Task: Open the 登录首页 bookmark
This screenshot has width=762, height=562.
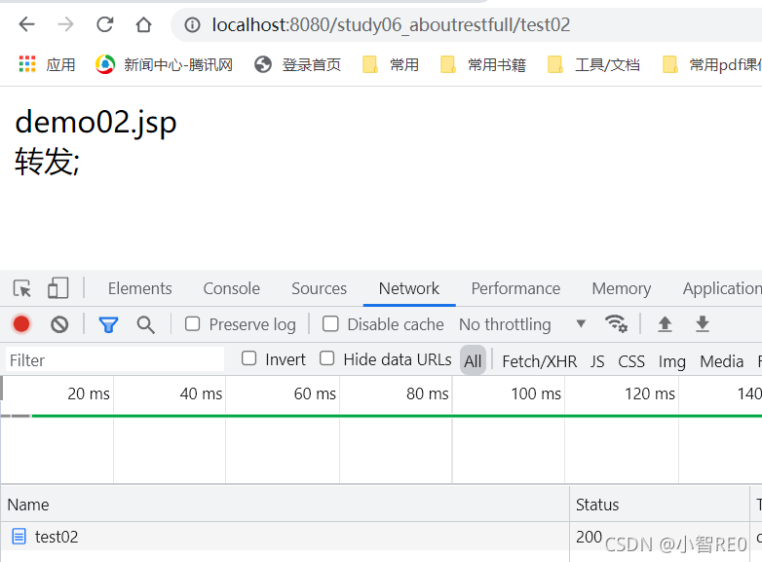Action: [x=298, y=64]
